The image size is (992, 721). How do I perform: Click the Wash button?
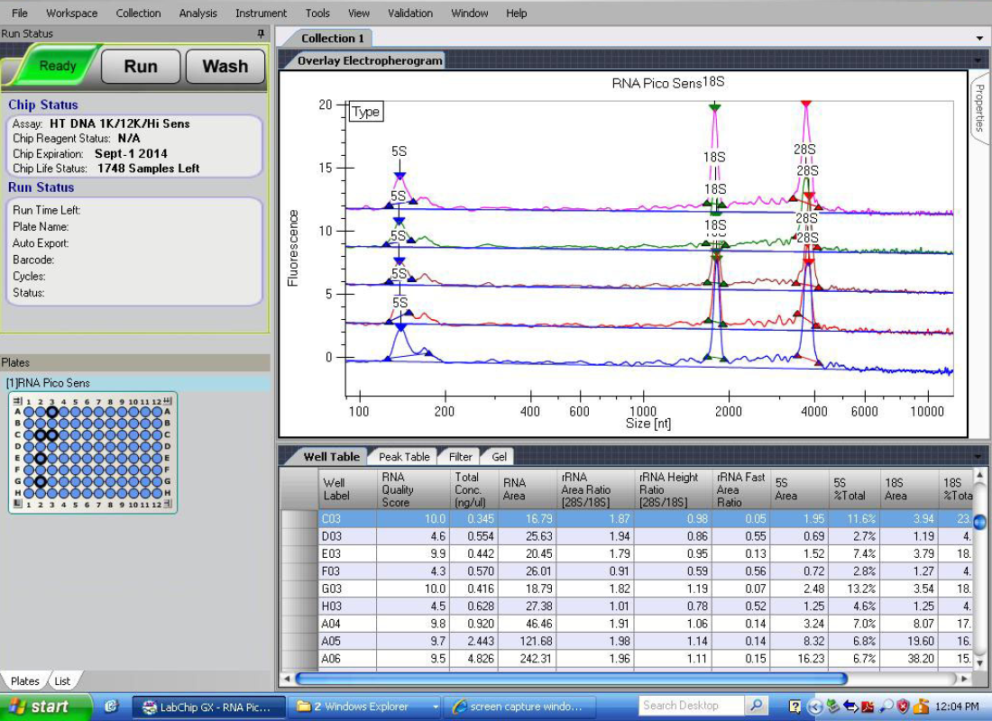[224, 66]
